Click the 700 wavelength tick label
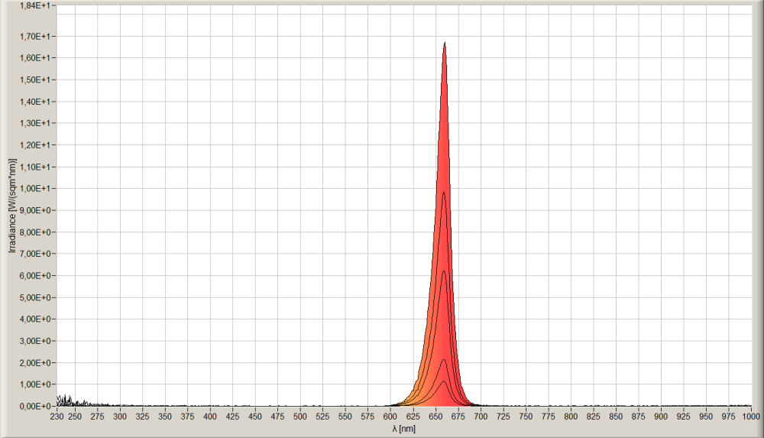The width and height of the screenshot is (764, 438). pyautogui.click(x=481, y=417)
